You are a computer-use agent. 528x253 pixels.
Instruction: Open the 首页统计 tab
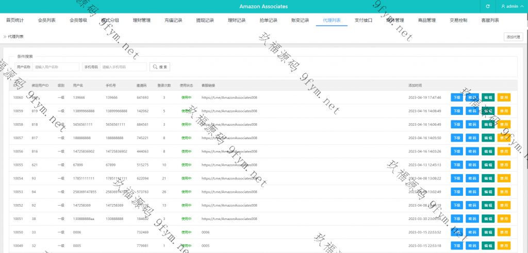[15, 20]
